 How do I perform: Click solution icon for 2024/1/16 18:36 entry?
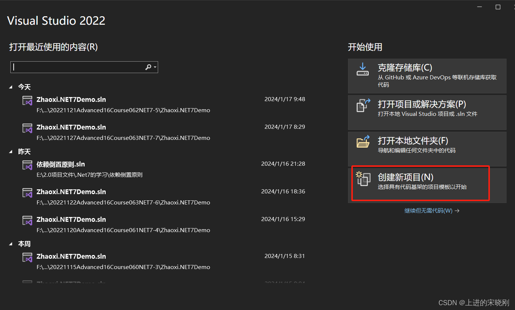tap(27, 193)
